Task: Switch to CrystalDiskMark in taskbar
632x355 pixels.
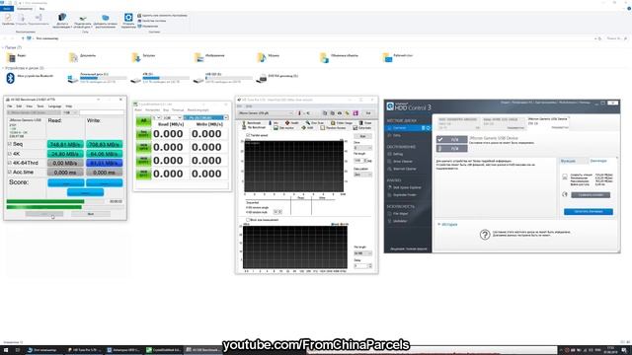Action: coord(164,350)
